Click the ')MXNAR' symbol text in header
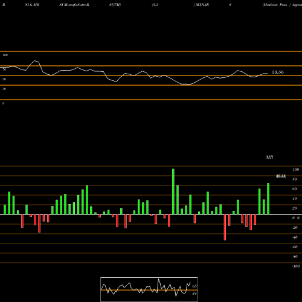The image size is (302, 302). click(201, 5)
